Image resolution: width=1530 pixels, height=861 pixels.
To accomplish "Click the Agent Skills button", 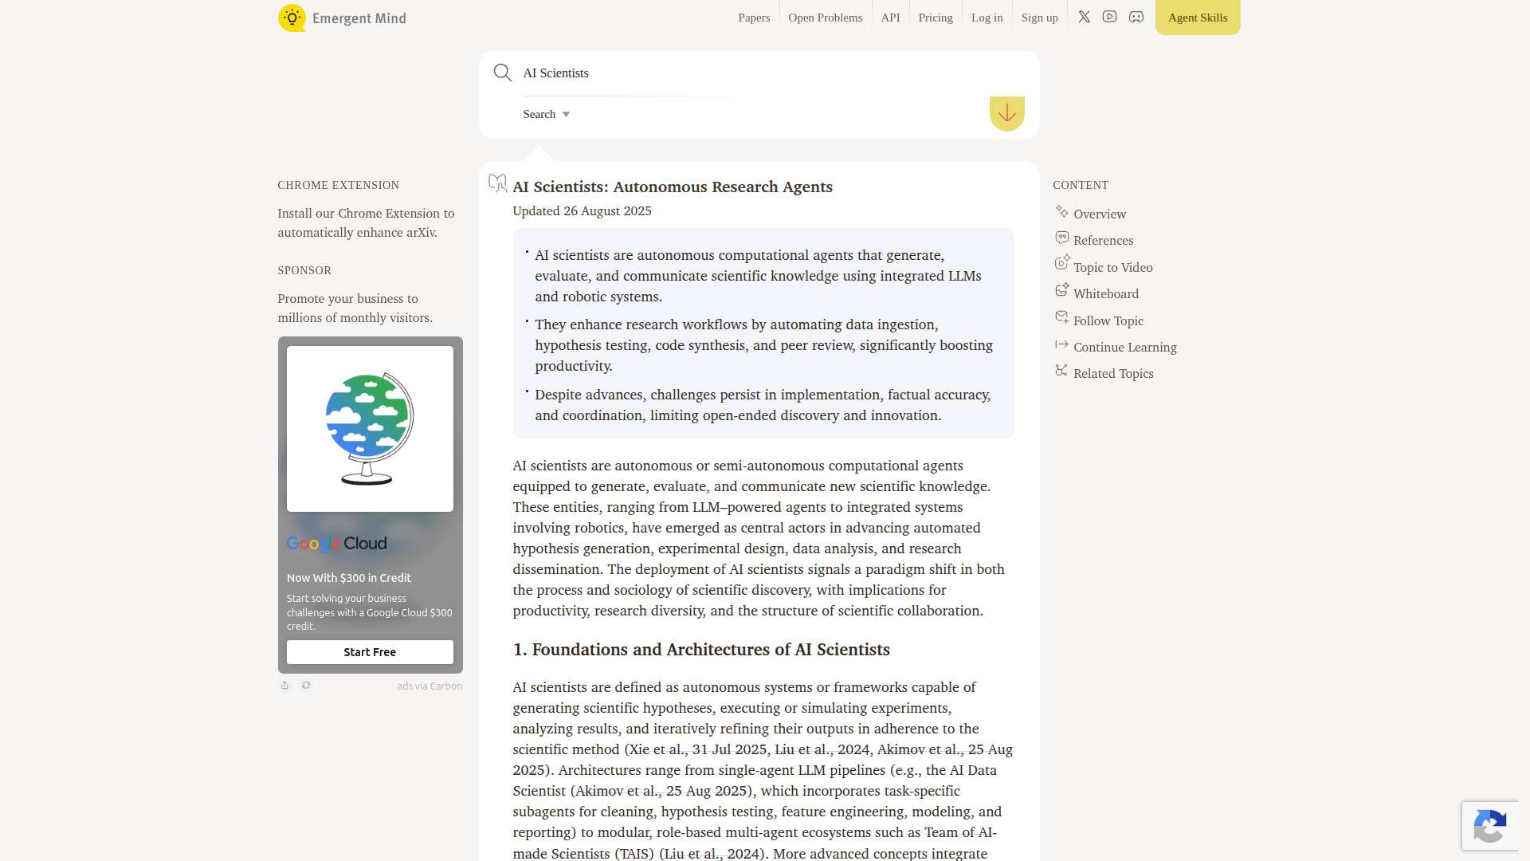I will [x=1198, y=18].
